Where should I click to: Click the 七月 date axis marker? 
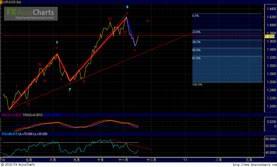pyautogui.click(x=29, y=160)
